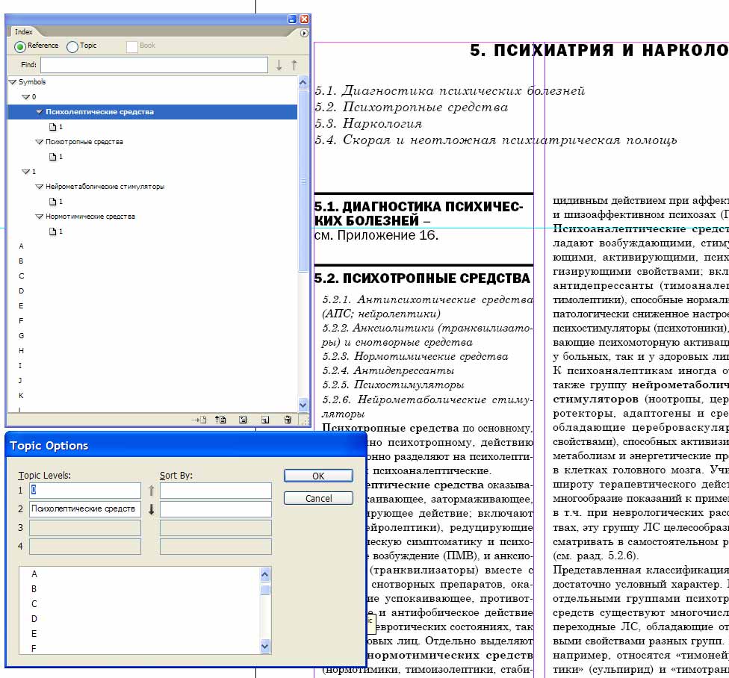This screenshot has height=678, width=729.
Task: Select letter G in Index panel list
Action: click(21, 335)
